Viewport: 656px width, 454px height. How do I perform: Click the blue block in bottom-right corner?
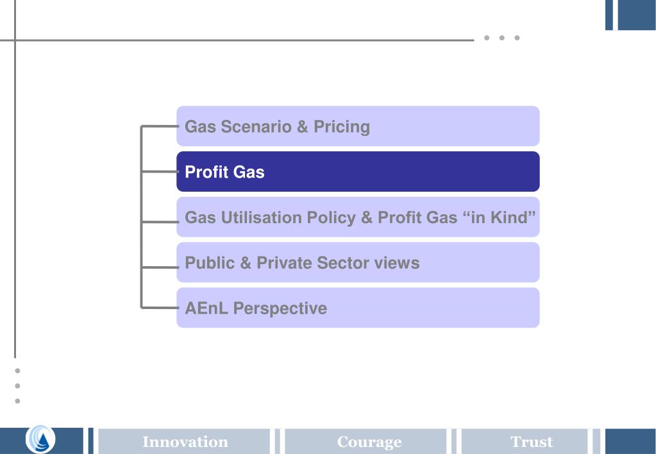coord(630,441)
